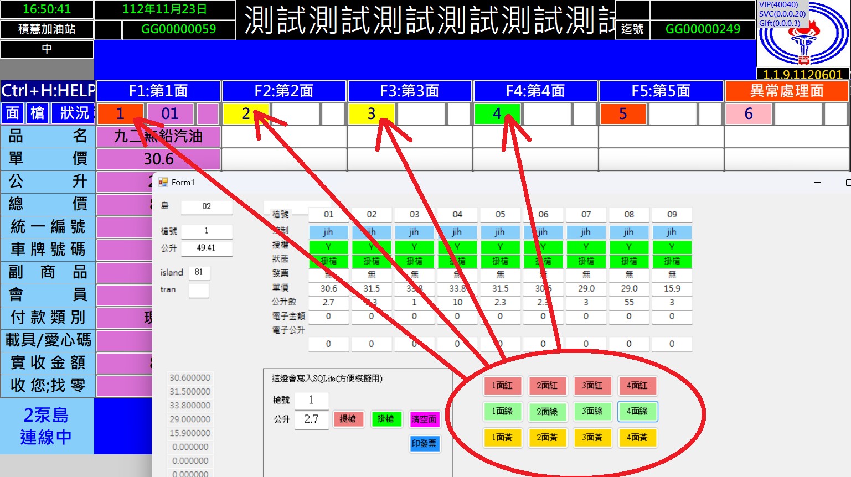
Task: Click the 提槍 lift-nozzle button
Action: (348, 419)
